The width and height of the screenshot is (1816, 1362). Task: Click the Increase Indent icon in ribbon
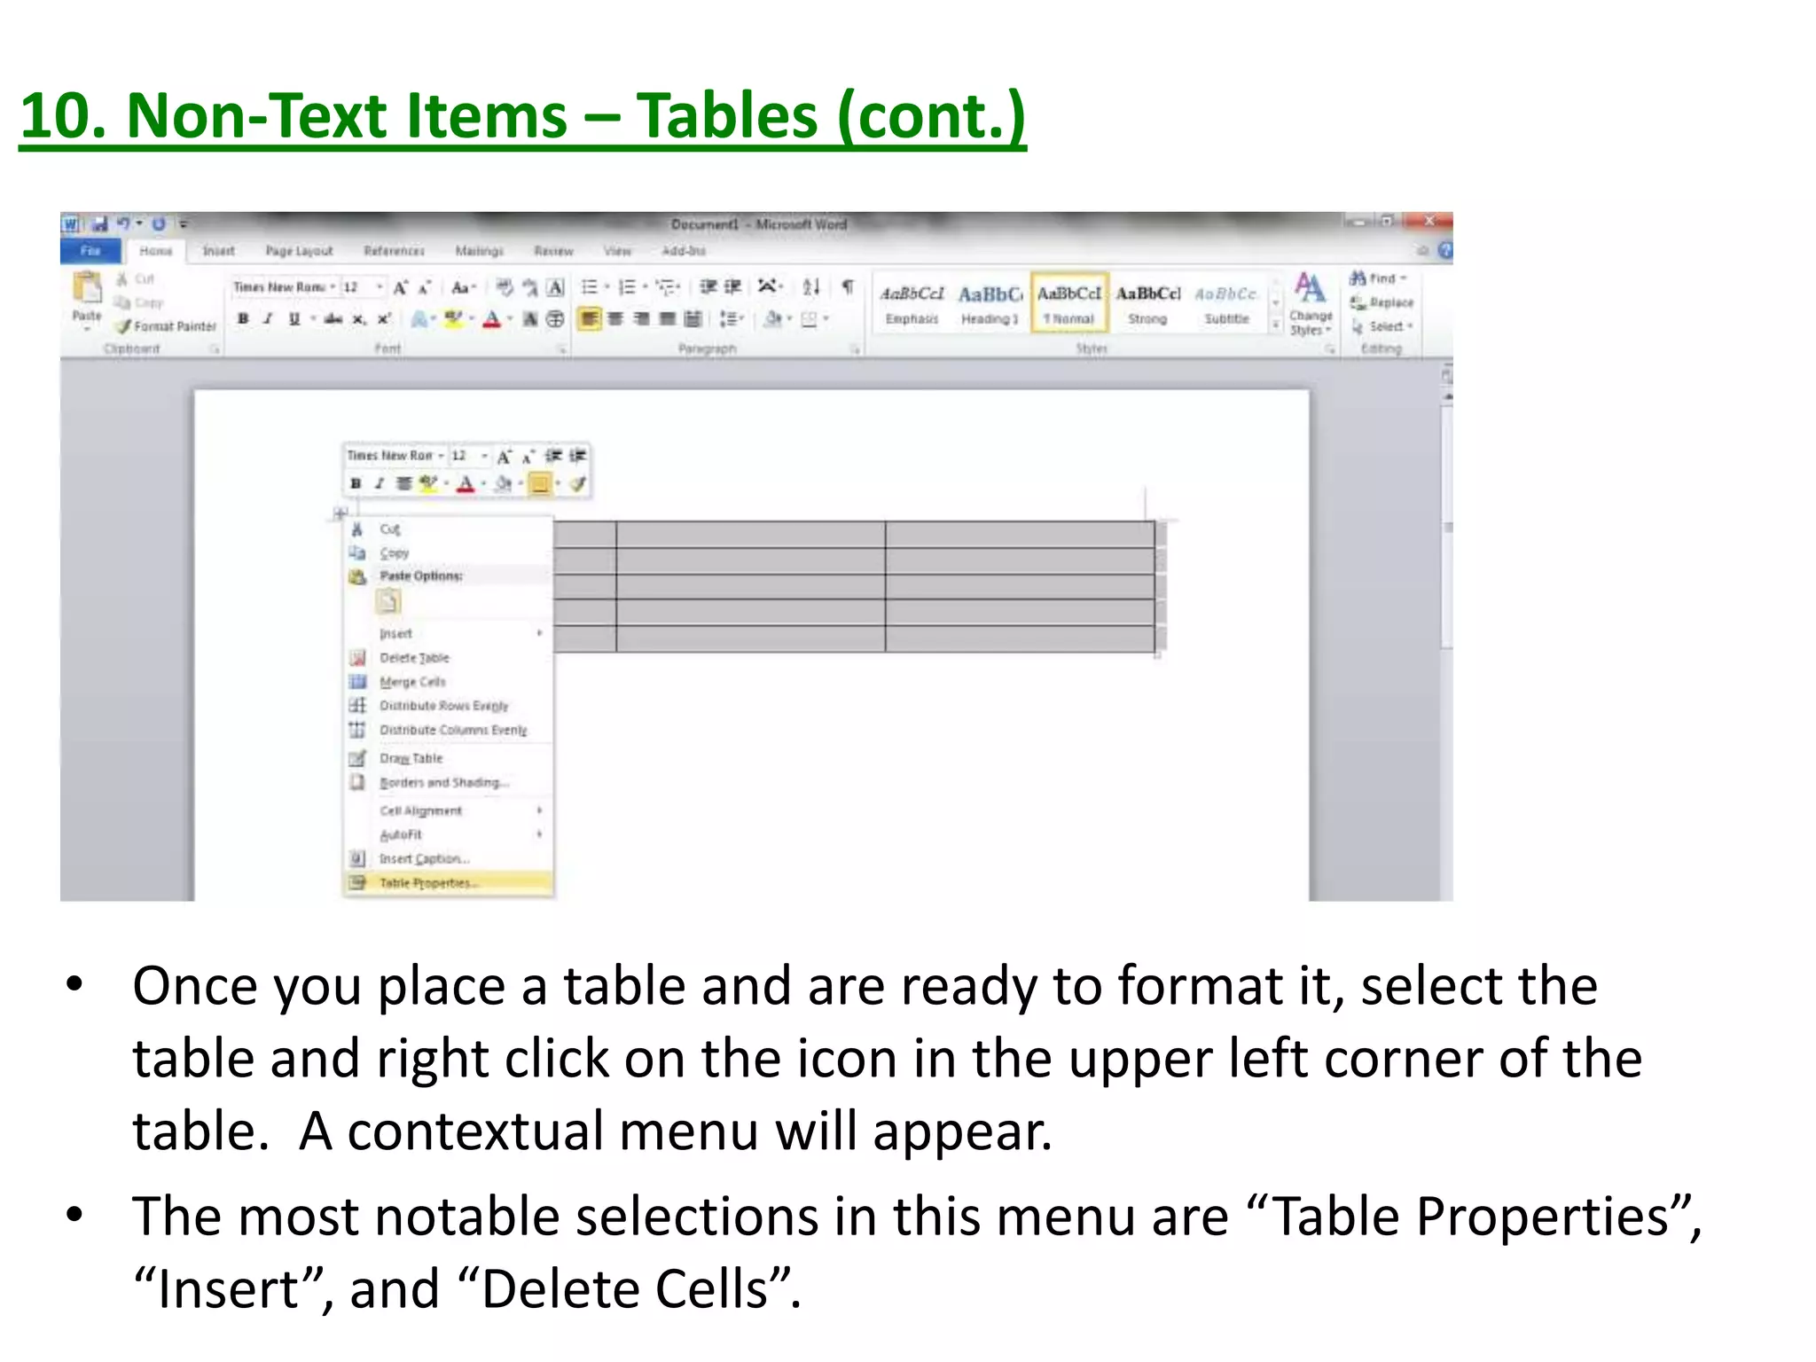click(x=732, y=287)
